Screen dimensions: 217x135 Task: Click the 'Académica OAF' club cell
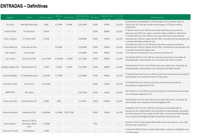[29, 112]
